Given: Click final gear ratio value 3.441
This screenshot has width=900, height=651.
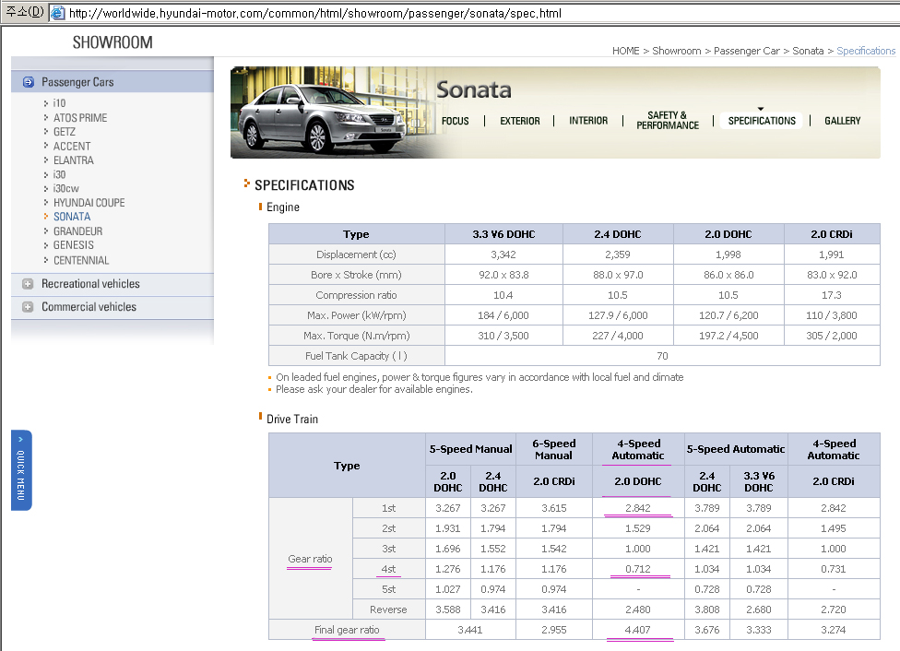Looking at the screenshot, I should [x=470, y=630].
